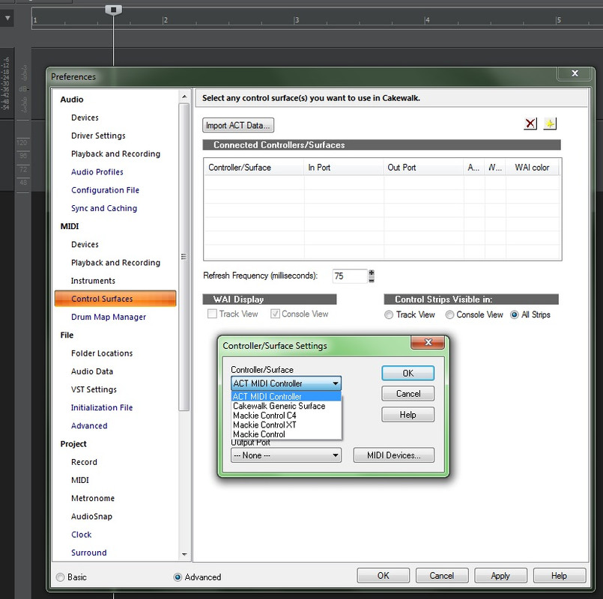Open the MIDI Devices button
603x599 pixels.
[x=394, y=455]
